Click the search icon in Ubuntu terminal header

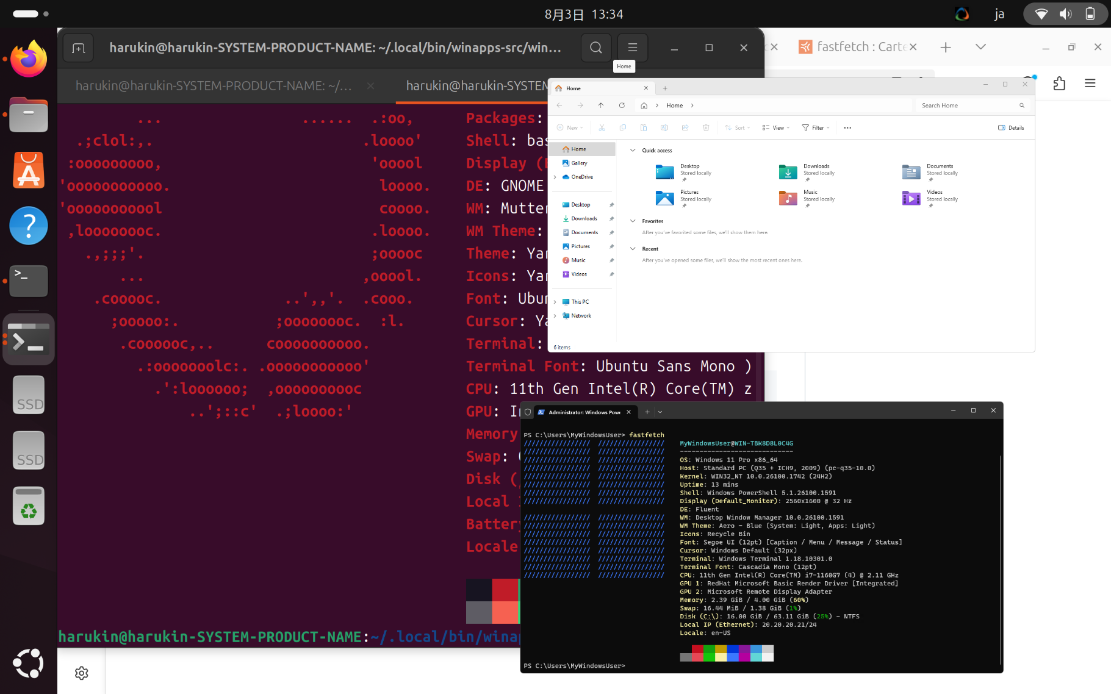(596, 48)
